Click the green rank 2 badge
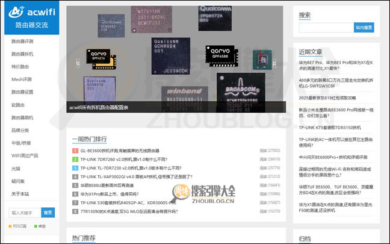The image size is (390, 244). (x=75, y=159)
